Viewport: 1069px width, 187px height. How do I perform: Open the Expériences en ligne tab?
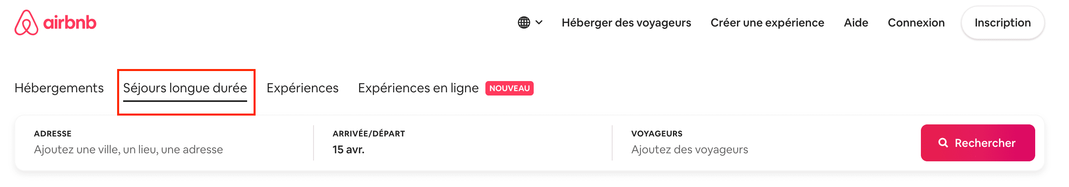click(418, 88)
